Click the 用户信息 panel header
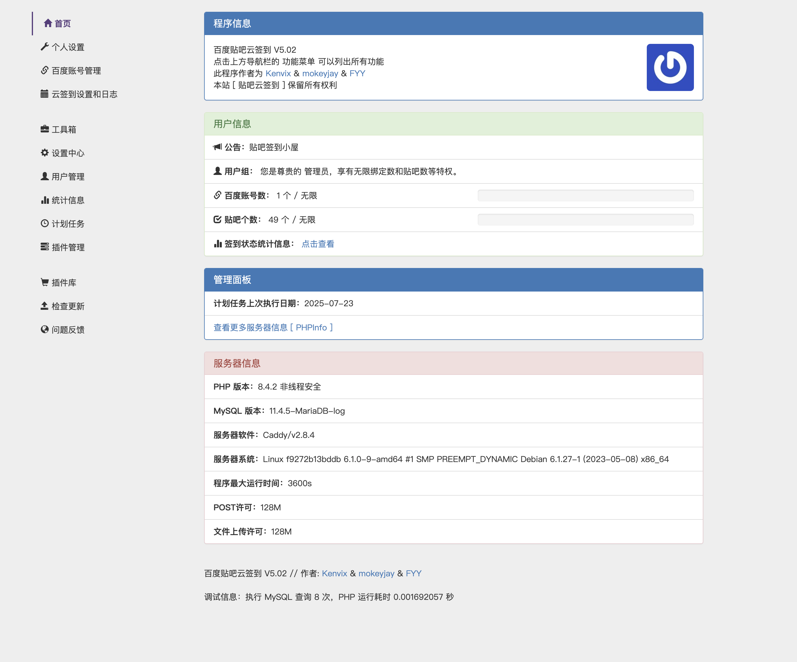797x662 pixels. pyautogui.click(x=454, y=124)
